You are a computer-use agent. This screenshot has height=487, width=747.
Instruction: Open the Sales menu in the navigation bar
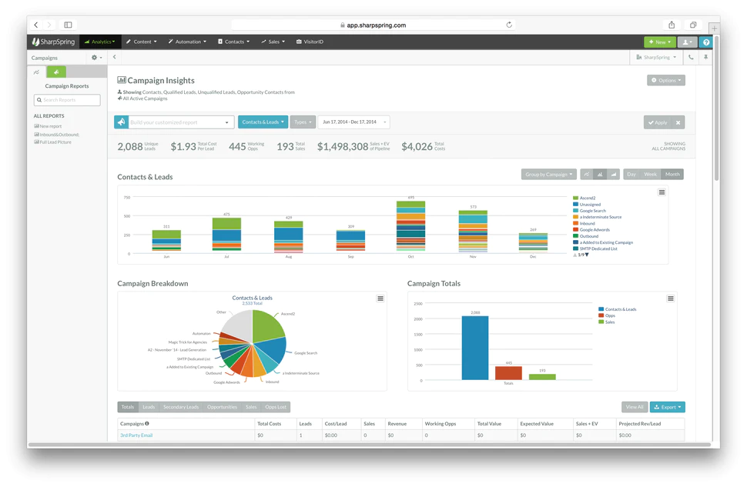click(273, 42)
